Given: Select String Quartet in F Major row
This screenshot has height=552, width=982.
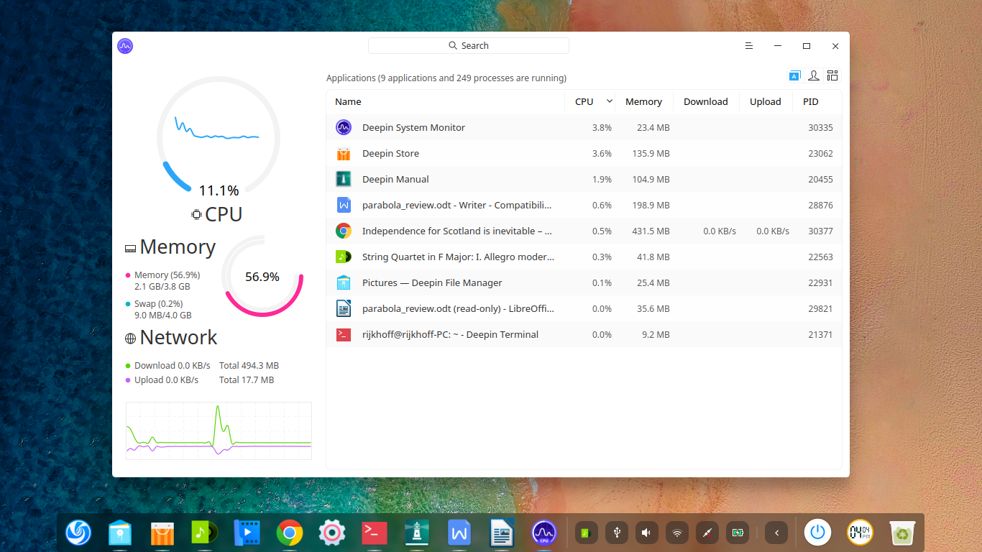Looking at the screenshot, I should pos(584,257).
